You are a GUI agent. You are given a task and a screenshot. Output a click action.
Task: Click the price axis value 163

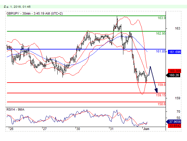pyautogui.click(x=177, y=28)
